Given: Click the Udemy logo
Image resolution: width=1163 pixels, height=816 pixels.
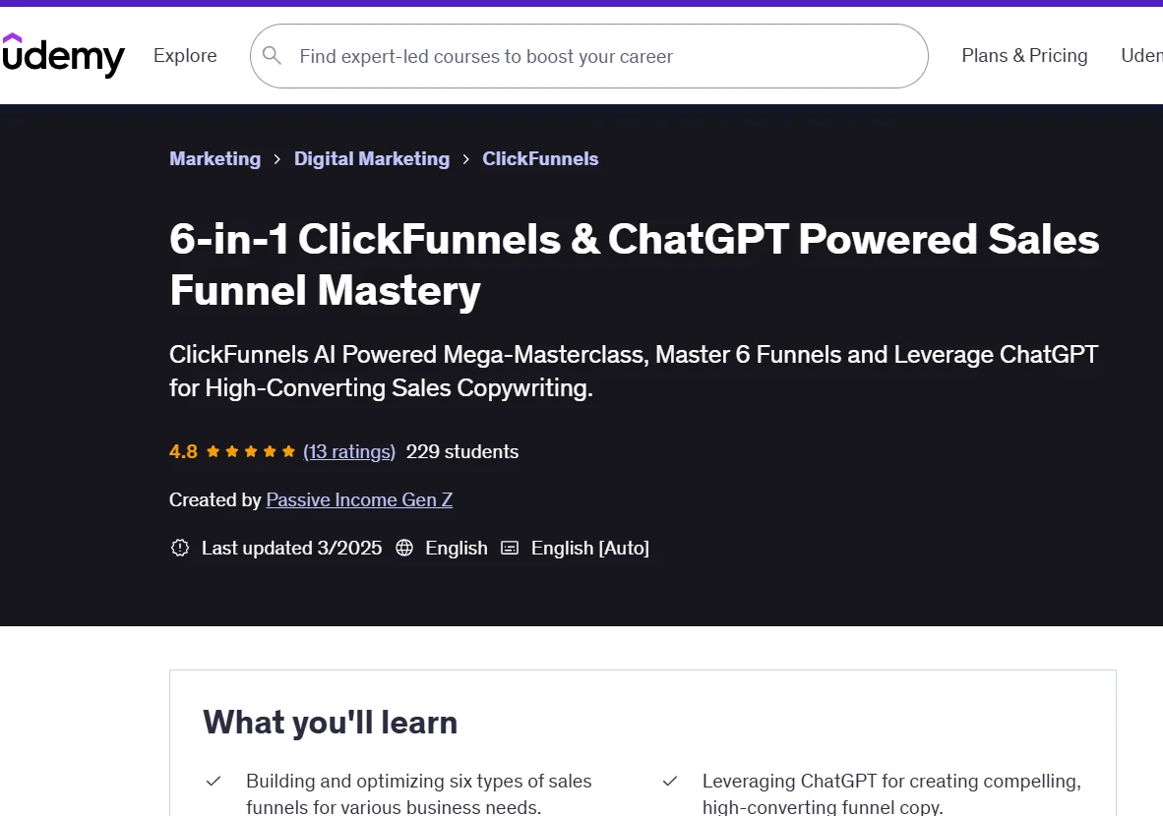Looking at the screenshot, I should pos(62,56).
